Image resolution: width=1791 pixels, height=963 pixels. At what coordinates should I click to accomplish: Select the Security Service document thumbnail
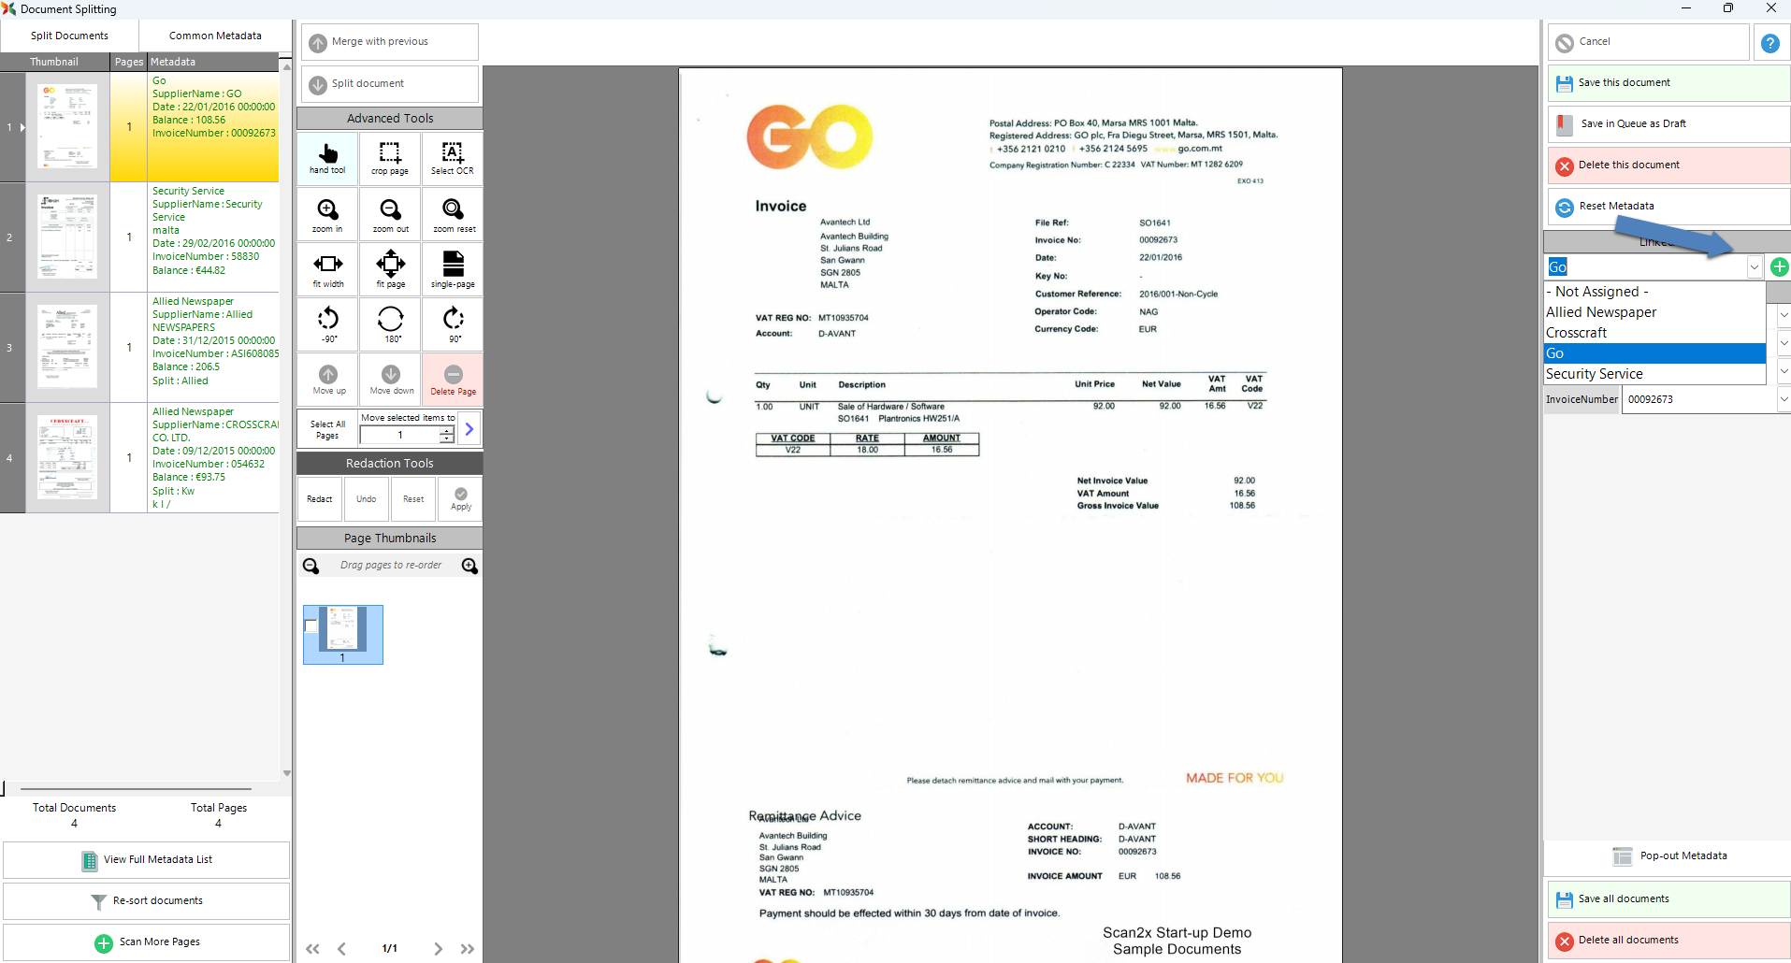pyautogui.click(x=67, y=237)
